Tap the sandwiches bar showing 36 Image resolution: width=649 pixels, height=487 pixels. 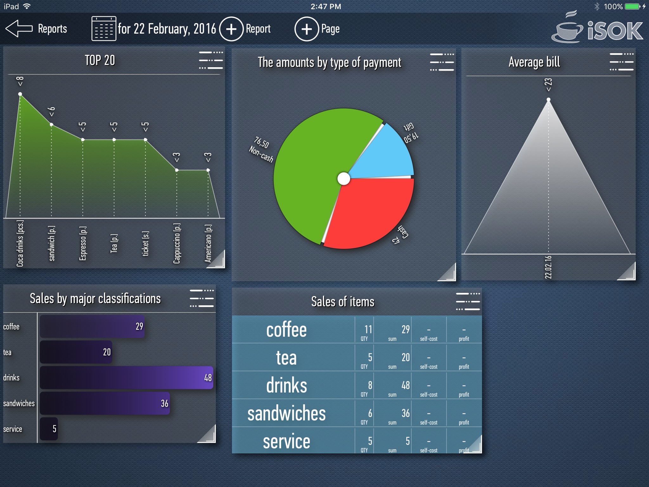[x=105, y=403]
